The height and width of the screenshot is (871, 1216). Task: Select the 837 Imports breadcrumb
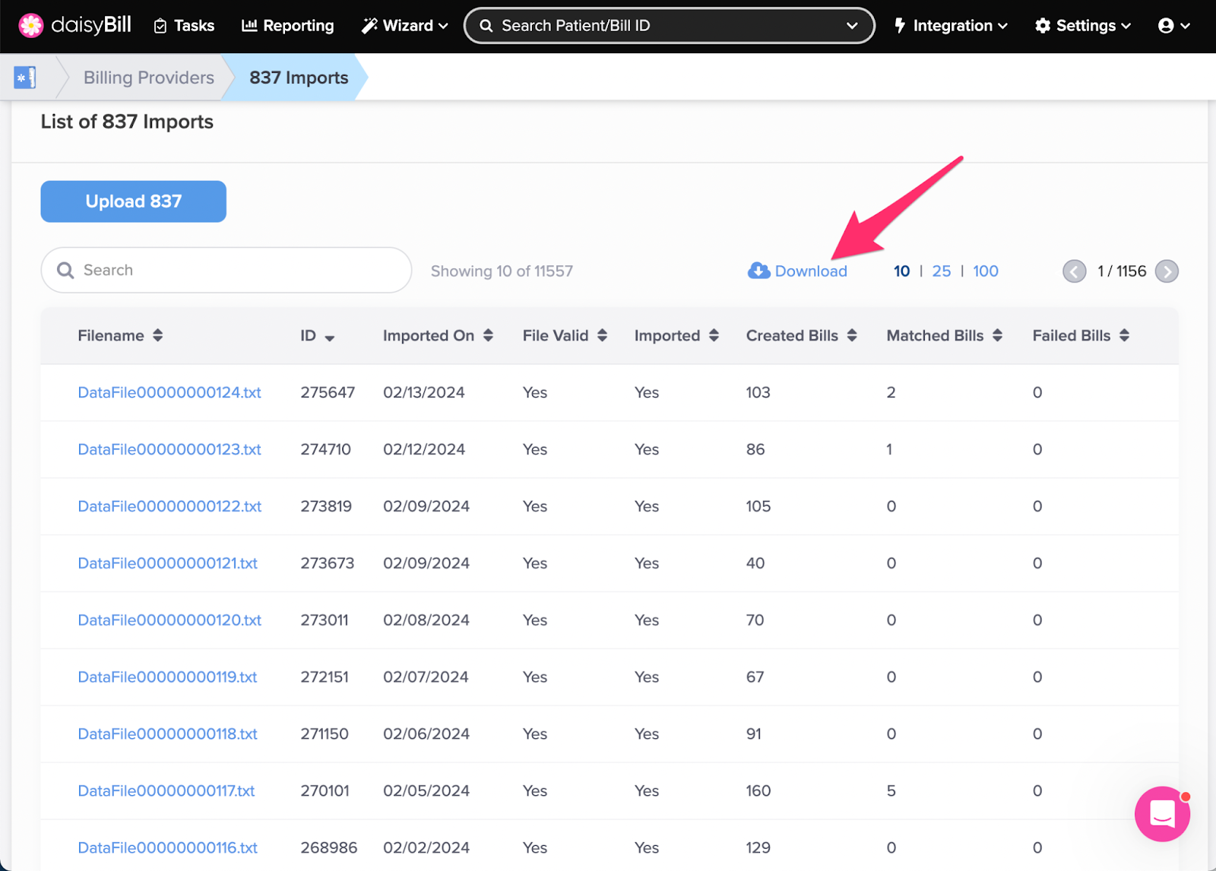[299, 78]
